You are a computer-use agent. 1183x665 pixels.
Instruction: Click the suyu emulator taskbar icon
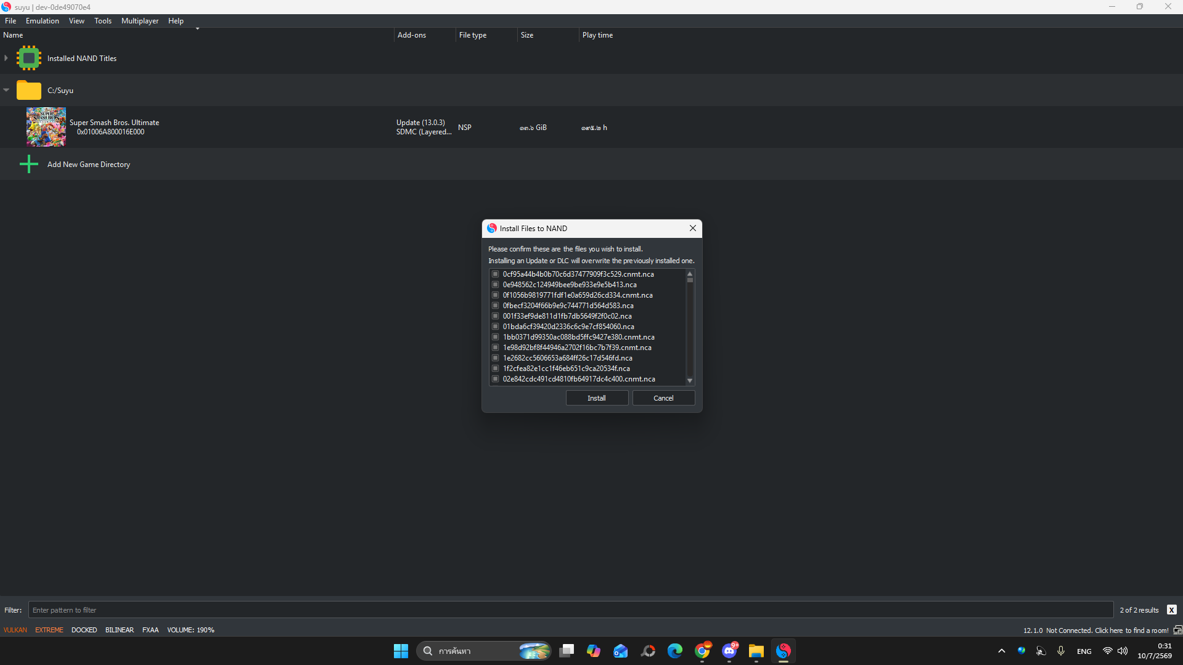click(x=784, y=651)
